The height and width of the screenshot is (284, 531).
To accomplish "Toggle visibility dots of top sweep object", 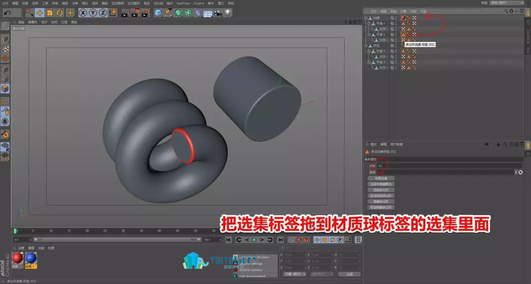I will coord(395,18).
